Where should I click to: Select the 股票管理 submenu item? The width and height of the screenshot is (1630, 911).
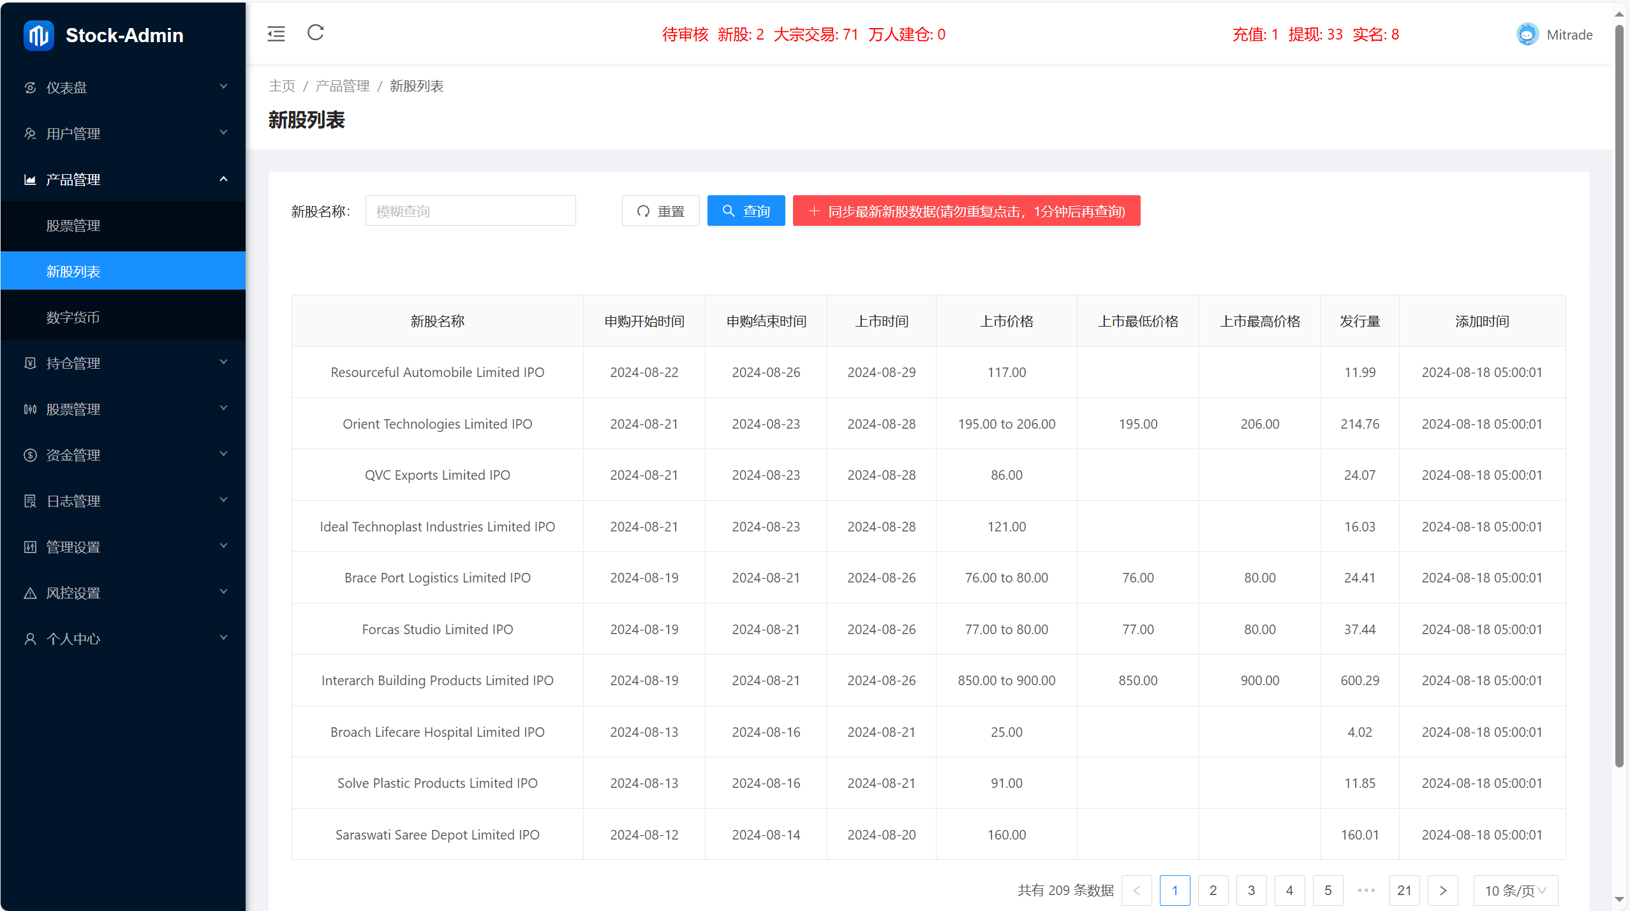click(x=73, y=225)
